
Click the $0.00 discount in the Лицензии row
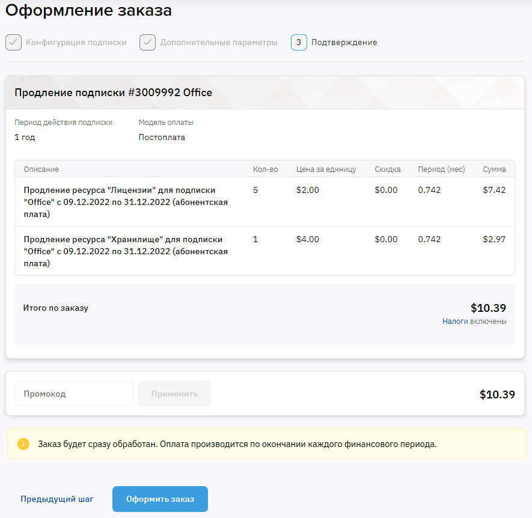(386, 190)
